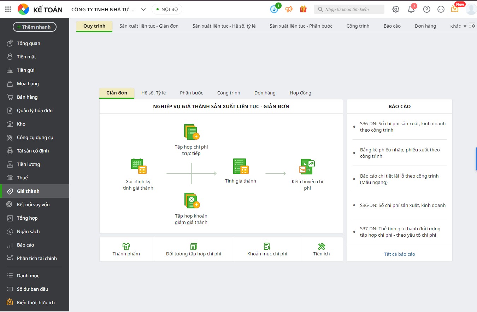Open Phân tích tài chính in sidebar
The image size is (477, 312).
(x=35, y=258)
